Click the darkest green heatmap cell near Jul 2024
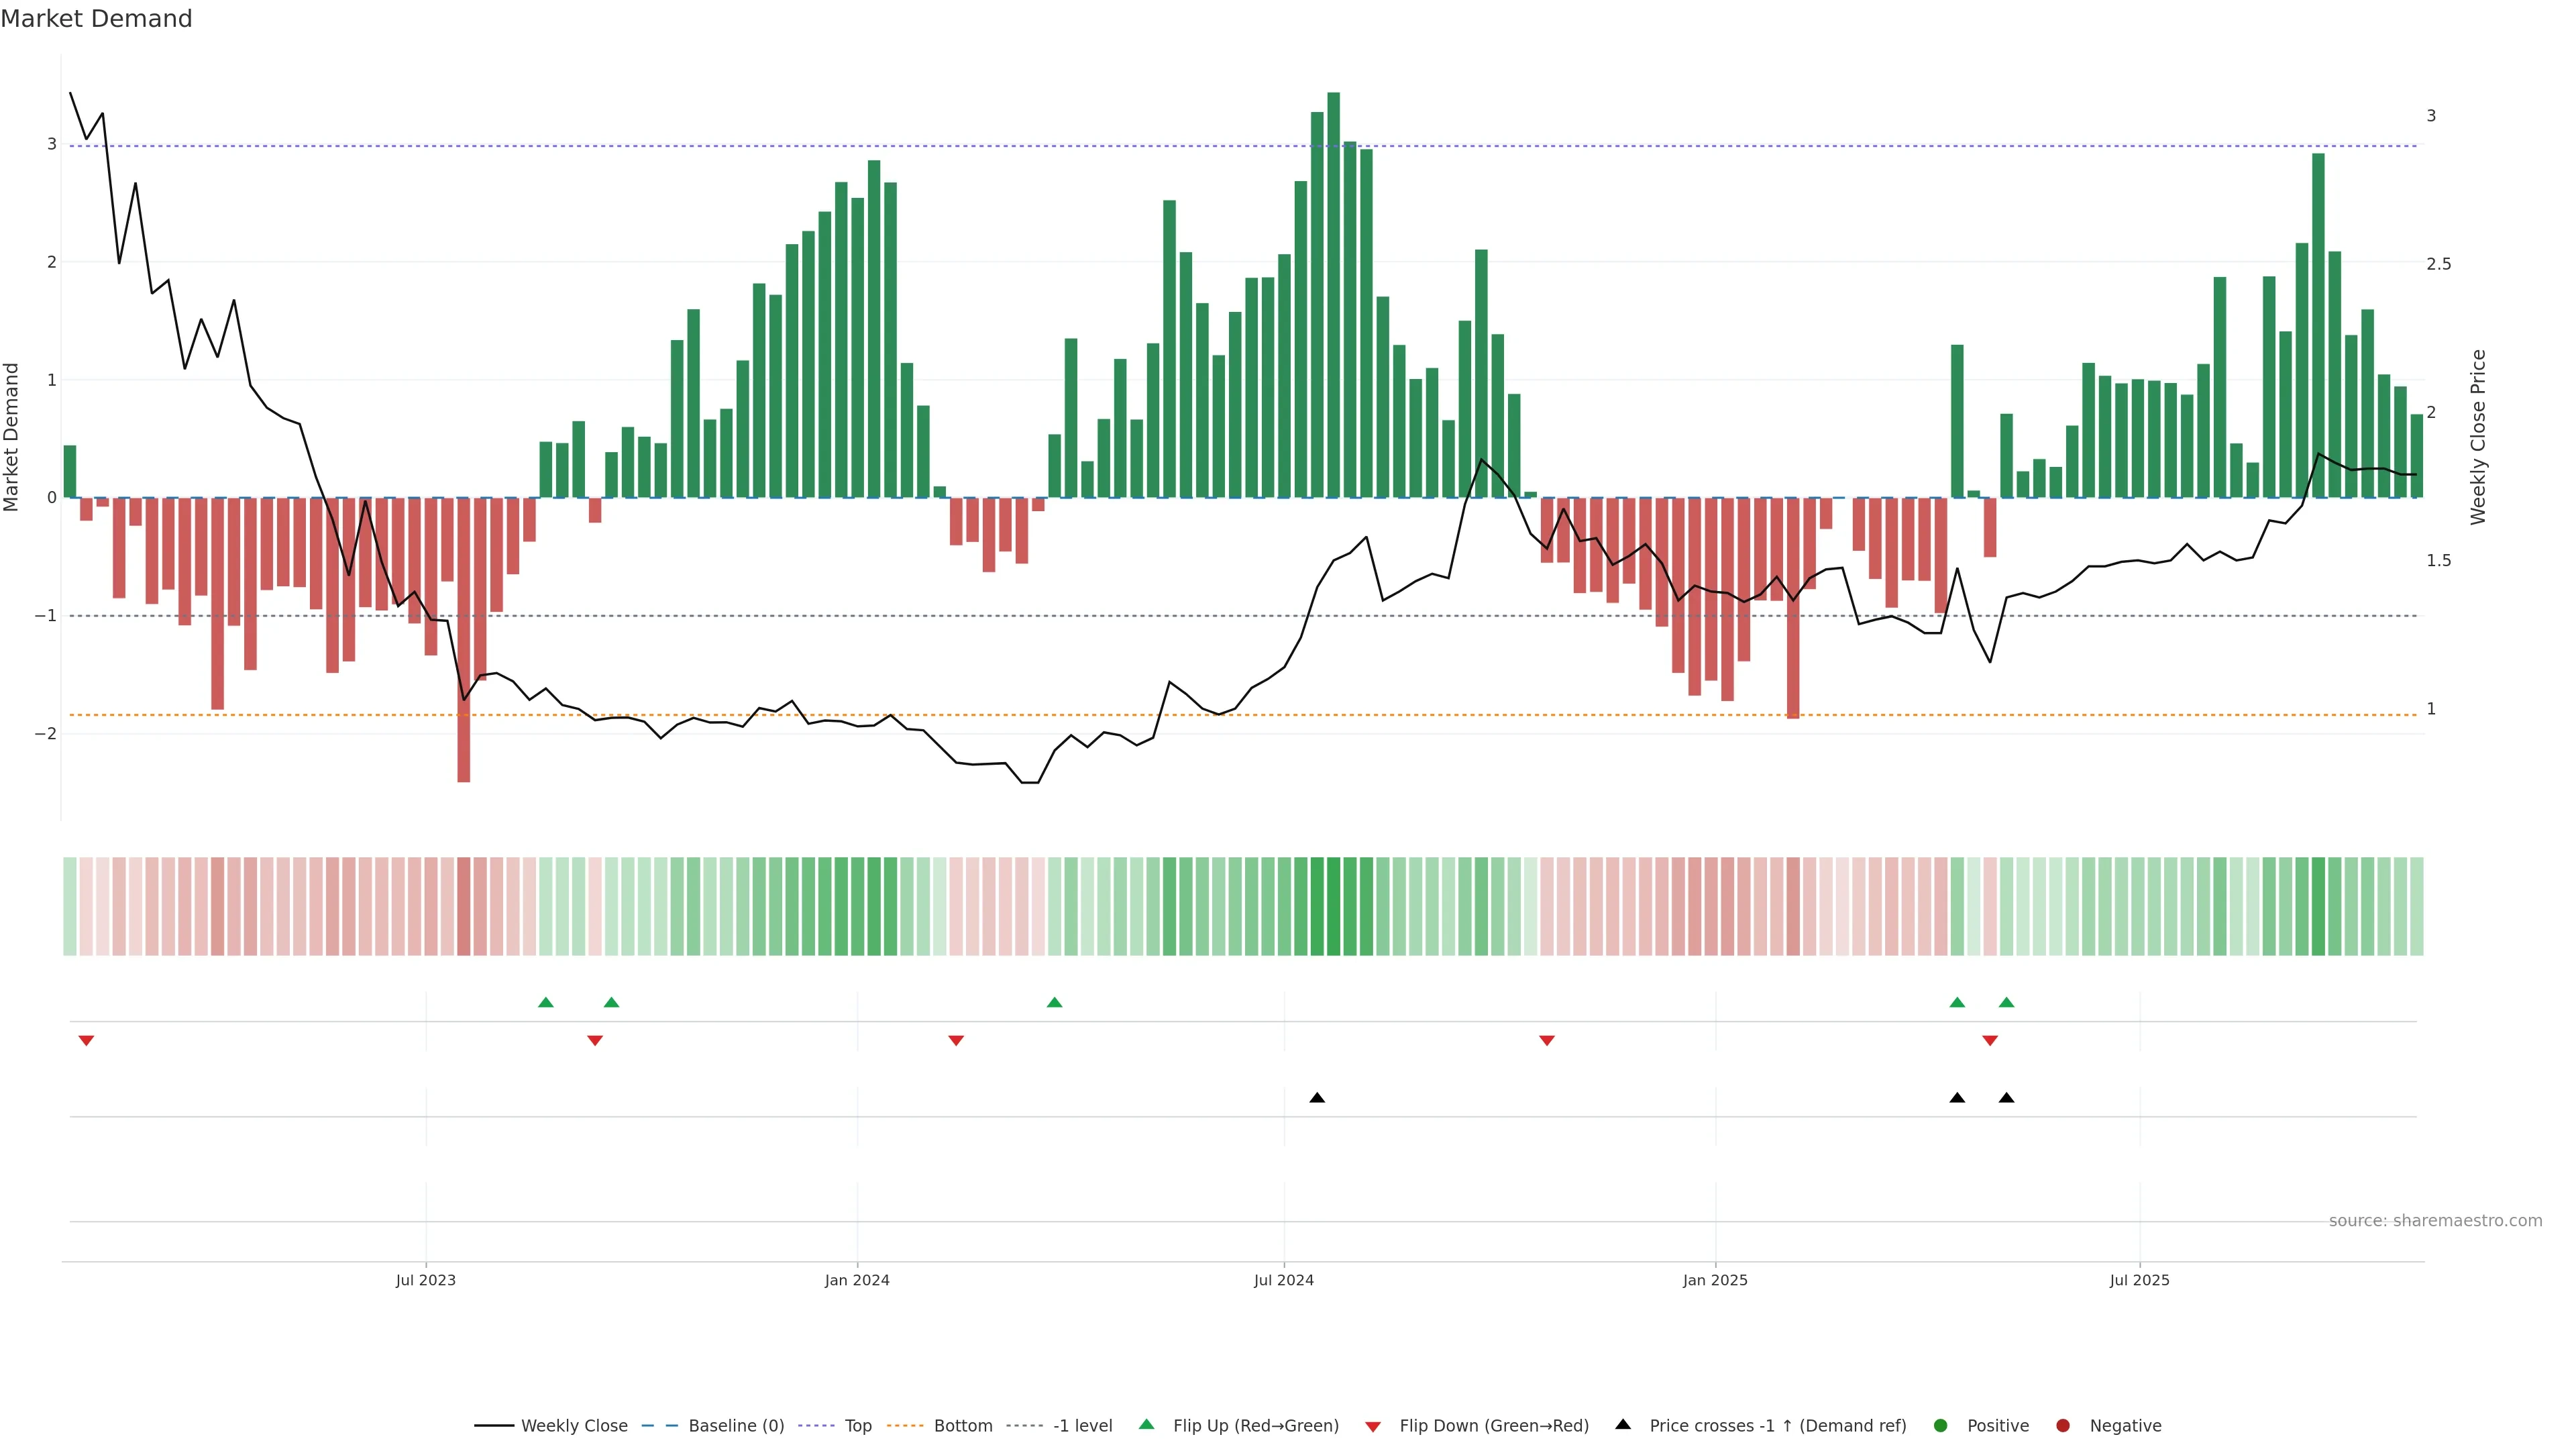Screen dimensions: 2576x1449 [1333, 906]
